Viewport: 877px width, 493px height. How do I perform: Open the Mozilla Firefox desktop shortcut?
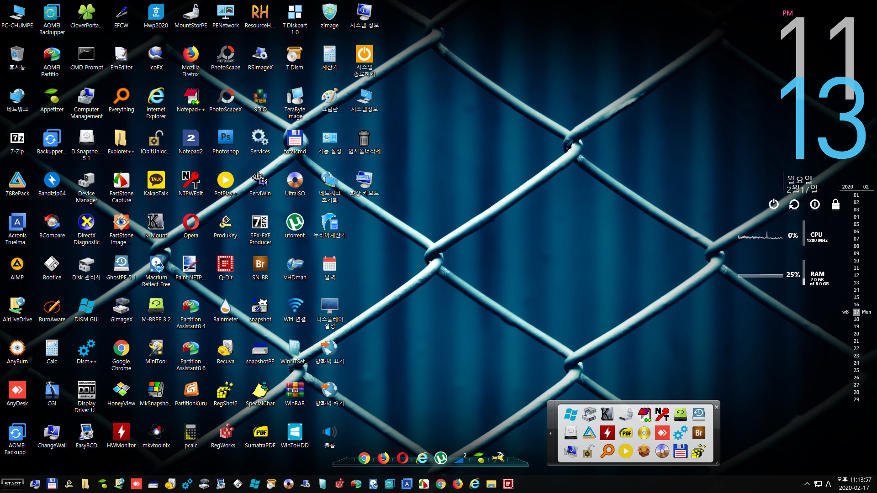click(x=190, y=62)
